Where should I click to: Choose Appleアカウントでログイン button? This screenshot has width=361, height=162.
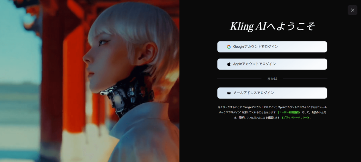(x=272, y=64)
